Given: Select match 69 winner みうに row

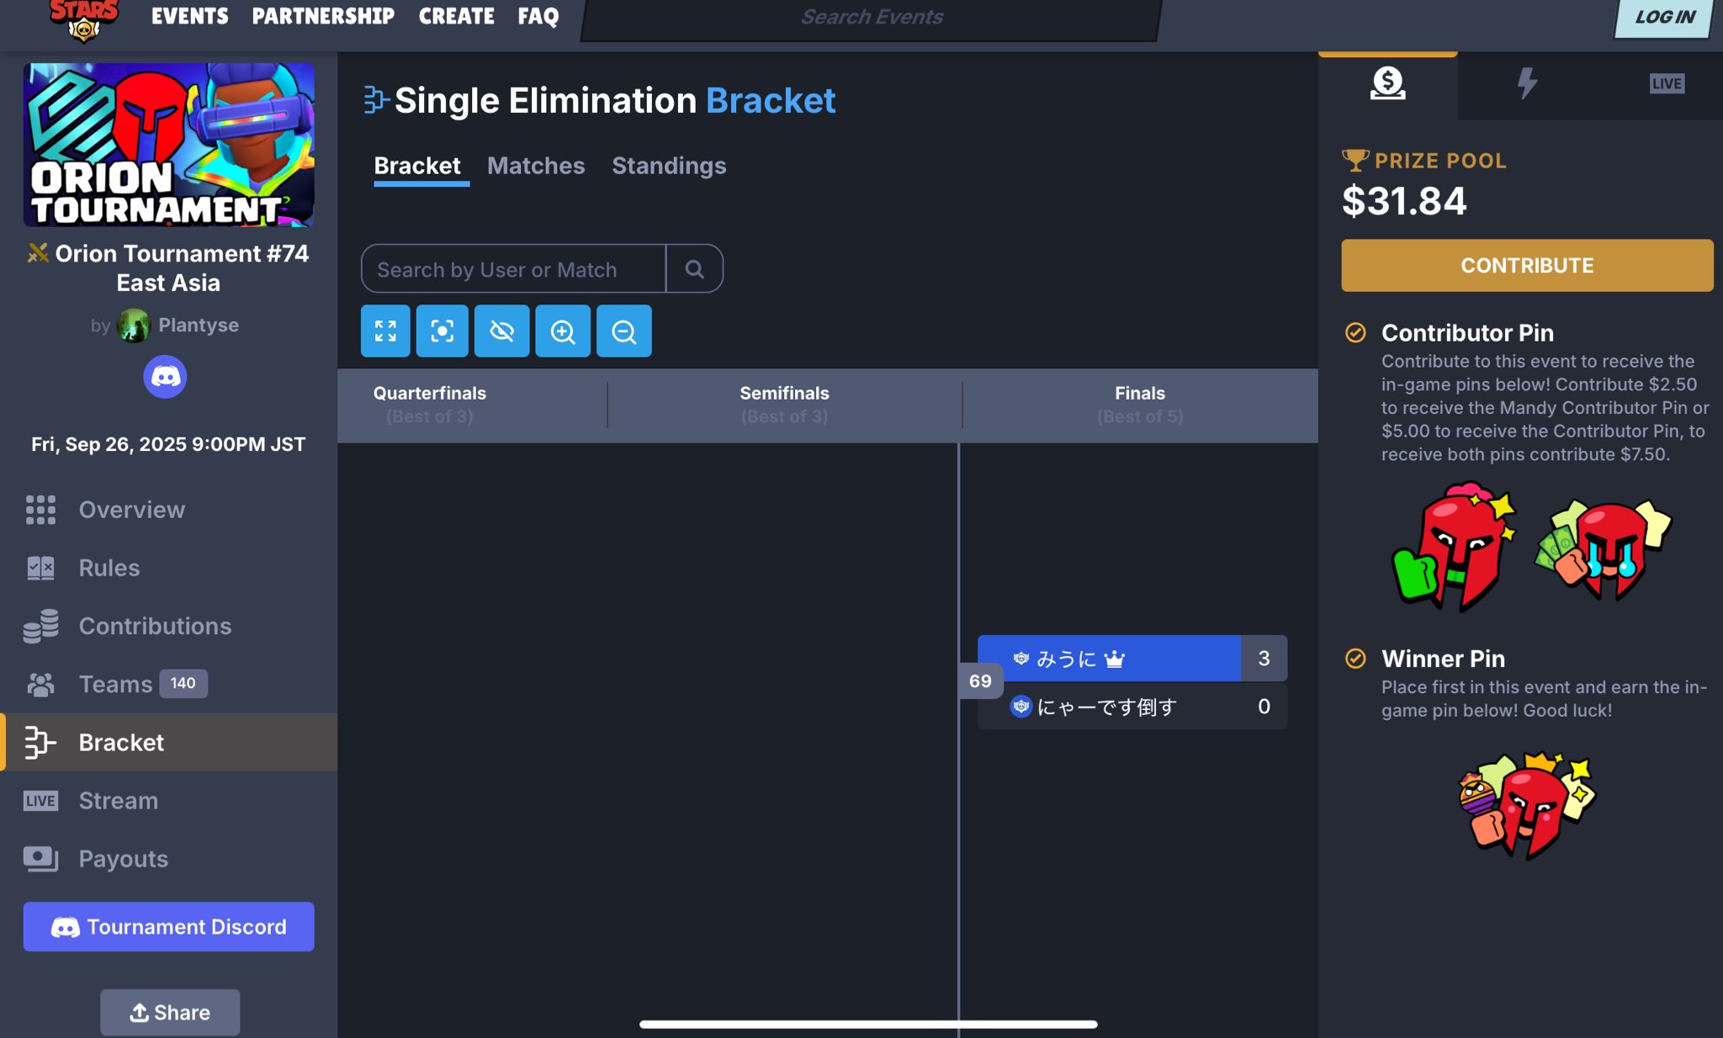Looking at the screenshot, I should 1108,659.
